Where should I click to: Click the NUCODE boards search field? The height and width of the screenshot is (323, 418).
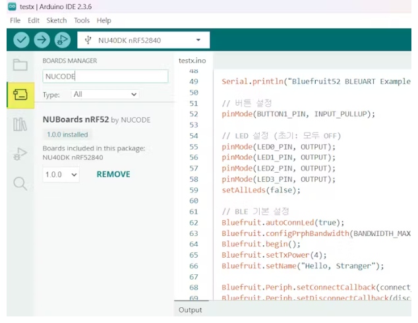(105, 76)
